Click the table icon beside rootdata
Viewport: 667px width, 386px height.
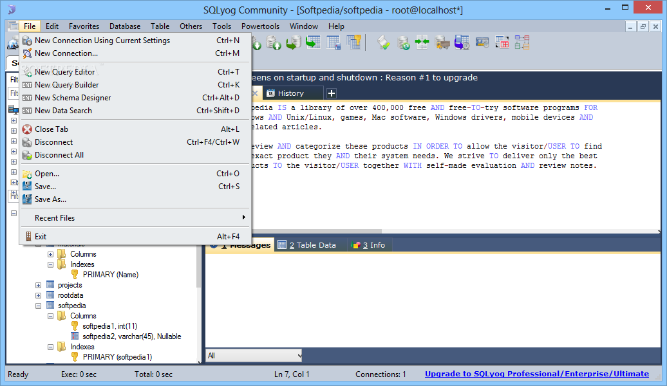pyautogui.click(x=50, y=295)
